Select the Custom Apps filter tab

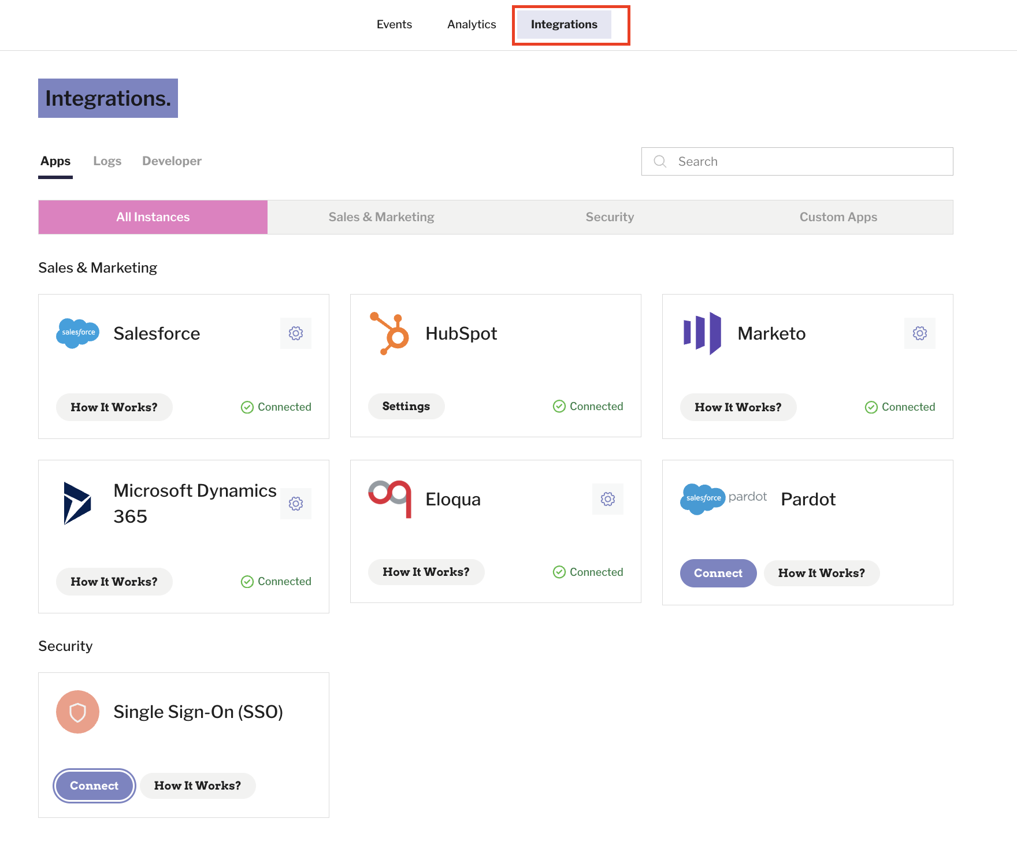(838, 217)
